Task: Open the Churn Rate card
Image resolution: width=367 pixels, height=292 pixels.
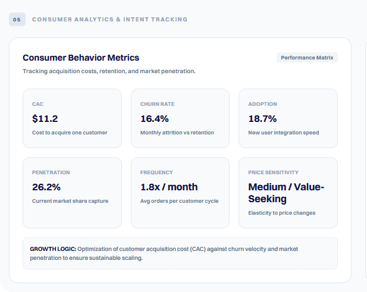Action: coord(180,118)
